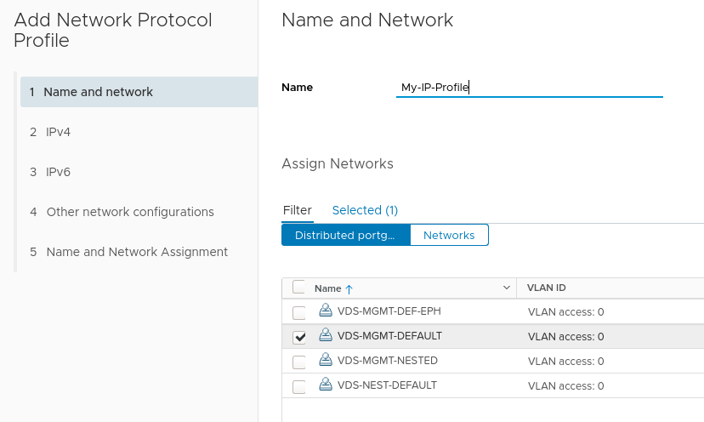Click the Name input field My-IP-Profile
This screenshot has width=704, height=422.
(x=530, y=87)
